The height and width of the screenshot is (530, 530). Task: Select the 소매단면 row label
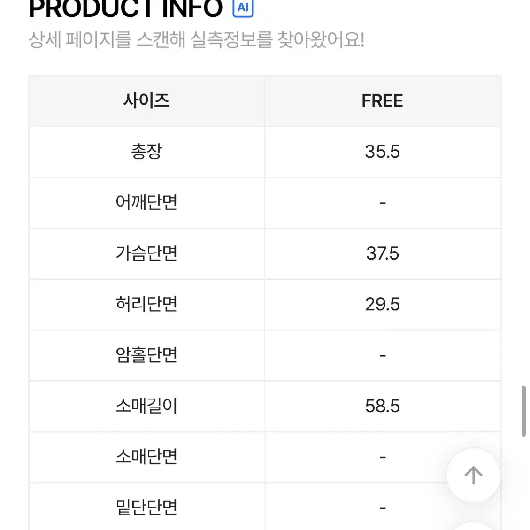(x=146, y=457)
